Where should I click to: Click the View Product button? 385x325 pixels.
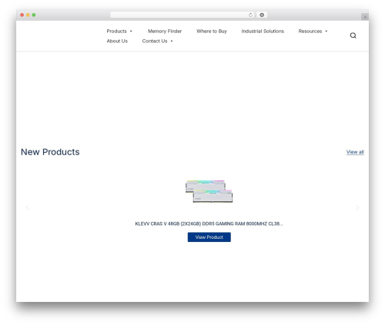[x=209, y=237]
